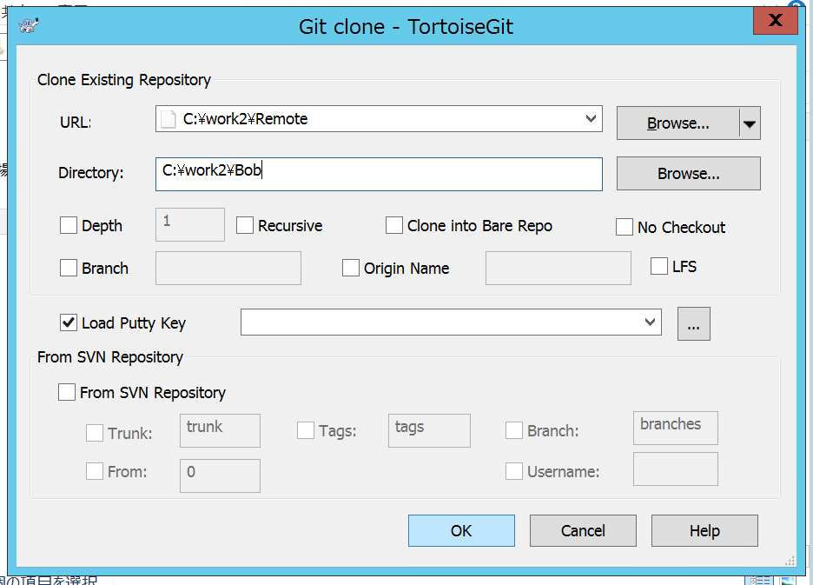This screenshot has width=813, height=585.
Task: Enable the Depth checkbox
Action: coord(69,225)
